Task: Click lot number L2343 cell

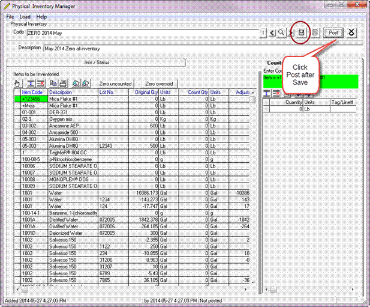Action: [x=113, y=146]
